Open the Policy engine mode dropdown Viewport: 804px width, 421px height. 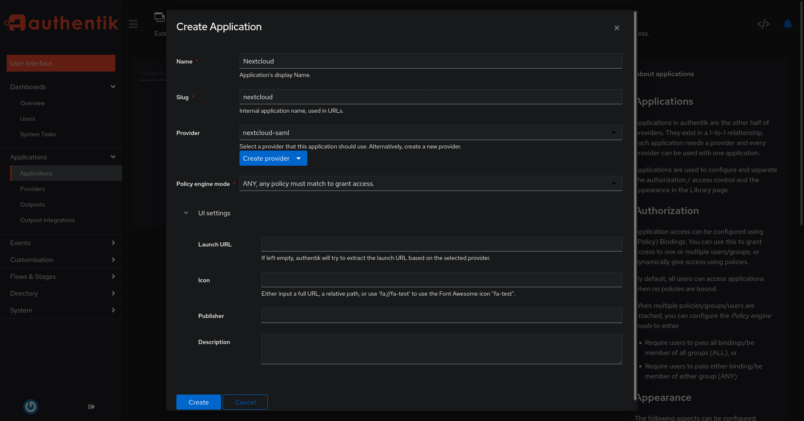[430, 183]
